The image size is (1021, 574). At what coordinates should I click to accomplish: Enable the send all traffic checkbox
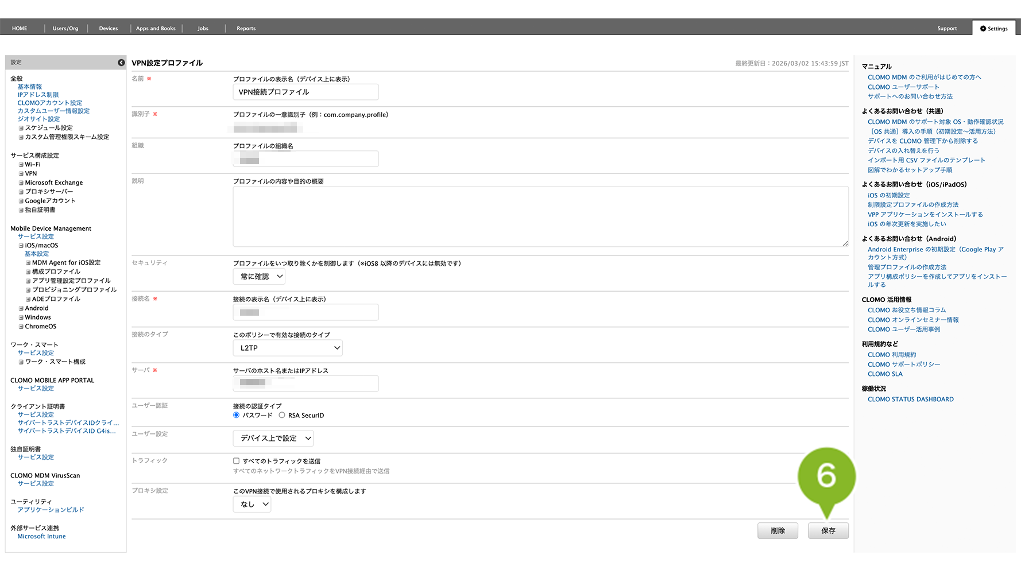[236, 461]
